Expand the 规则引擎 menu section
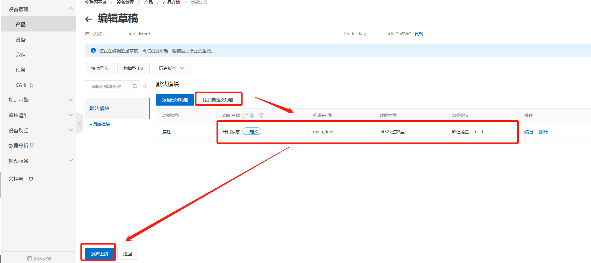Image resolution: width=591 pixels, height=263 pixels. tap(71, 100)
